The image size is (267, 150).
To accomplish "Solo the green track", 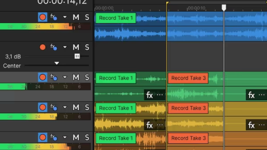I will (87, 77).
